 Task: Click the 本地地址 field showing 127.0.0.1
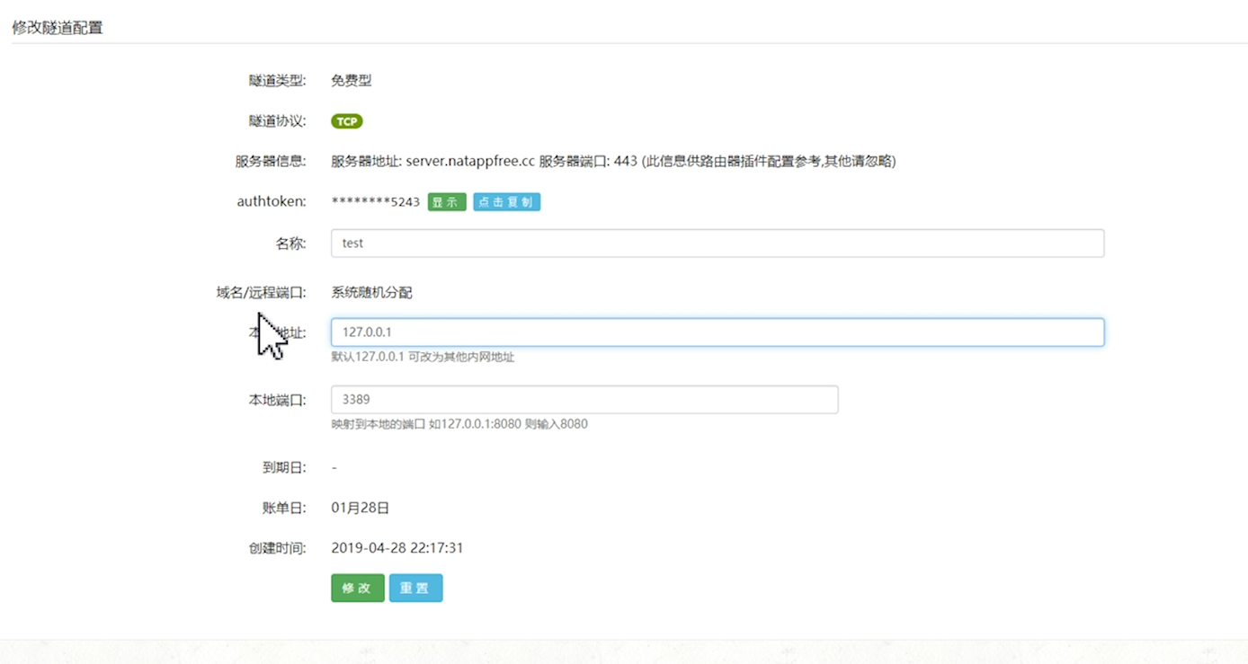point(717,332)
